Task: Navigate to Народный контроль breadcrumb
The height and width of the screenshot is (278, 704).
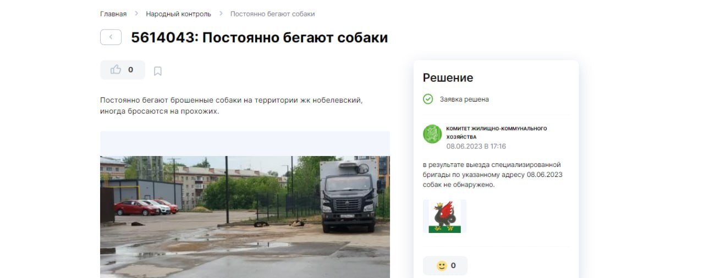Action: 178,14
